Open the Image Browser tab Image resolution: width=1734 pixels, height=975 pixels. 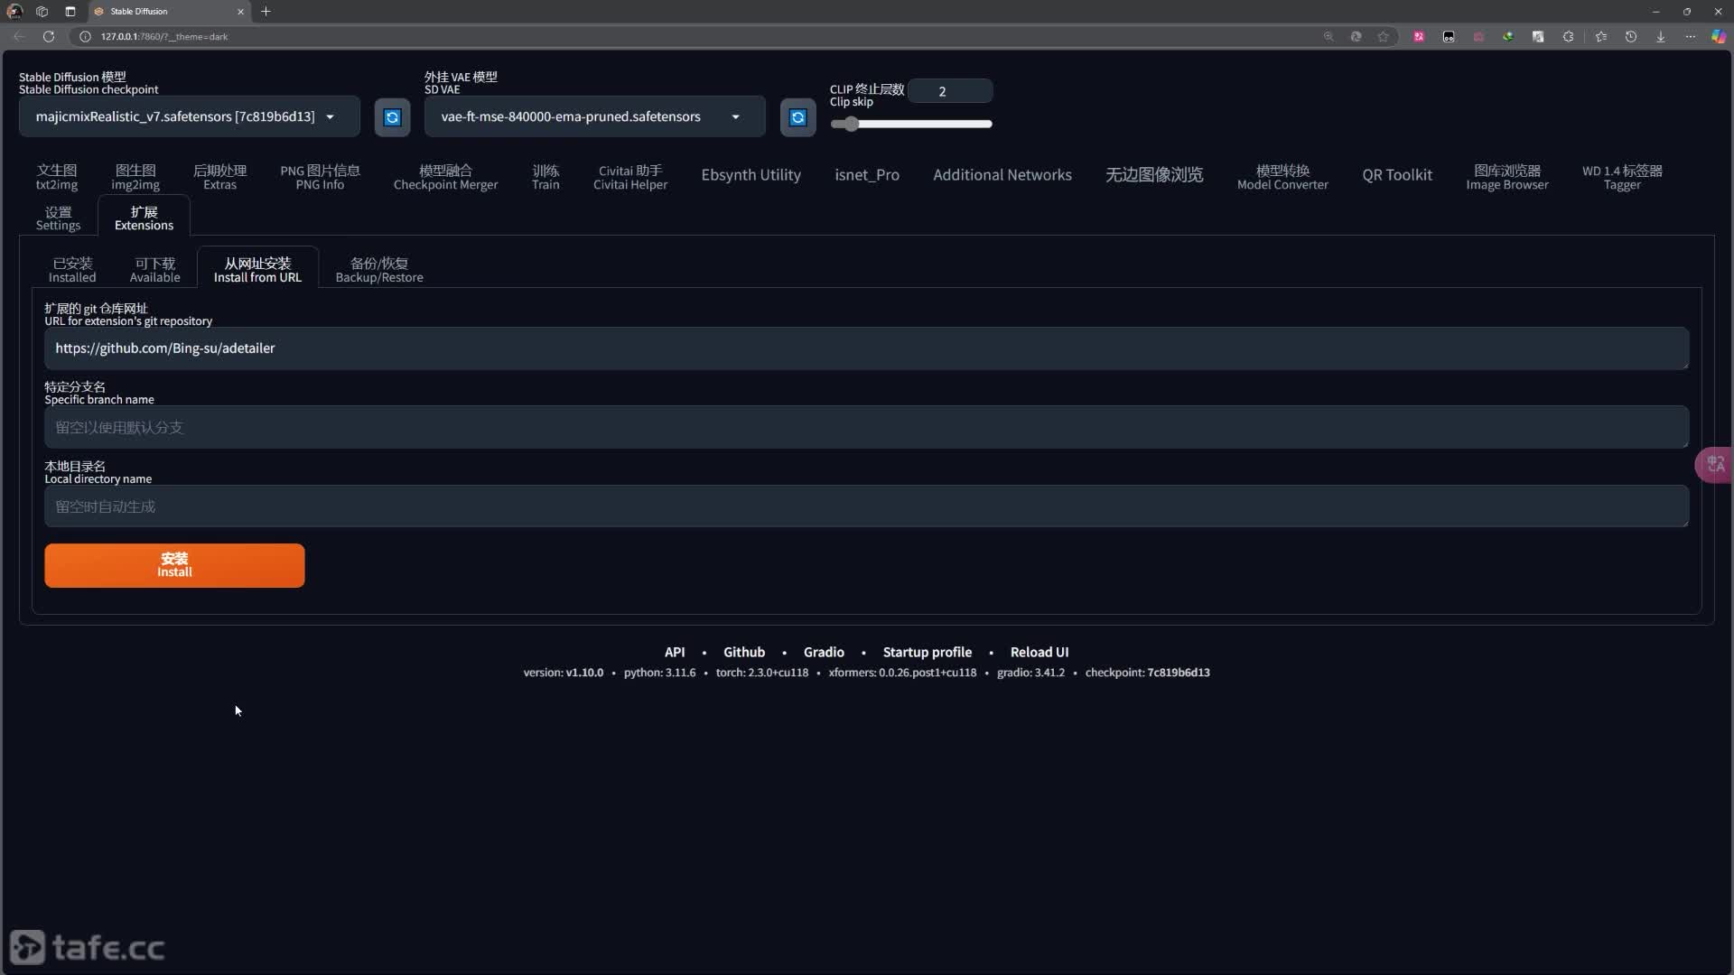click(1506, 177)
